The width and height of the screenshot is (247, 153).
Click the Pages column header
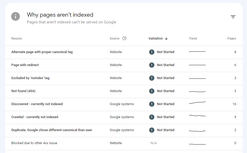tap(232, 38)
